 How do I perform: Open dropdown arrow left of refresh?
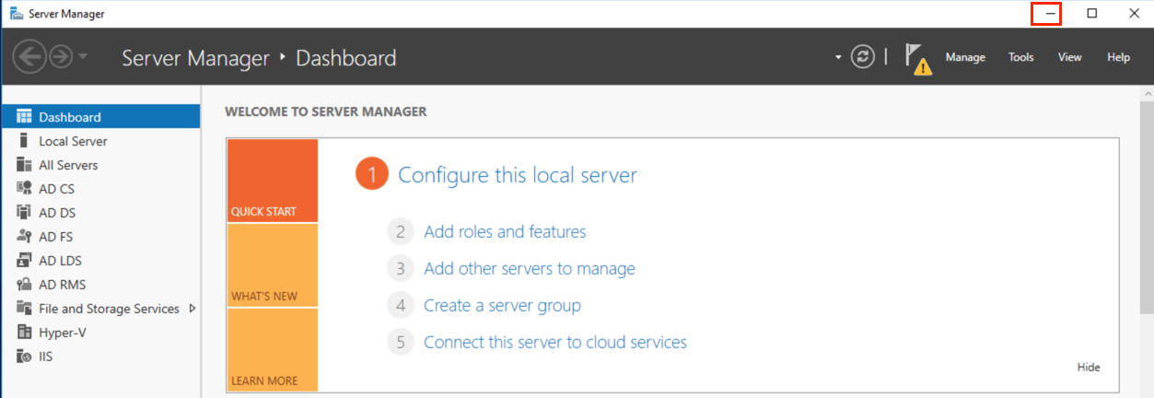pyautogui.click(x=838, y=57)
